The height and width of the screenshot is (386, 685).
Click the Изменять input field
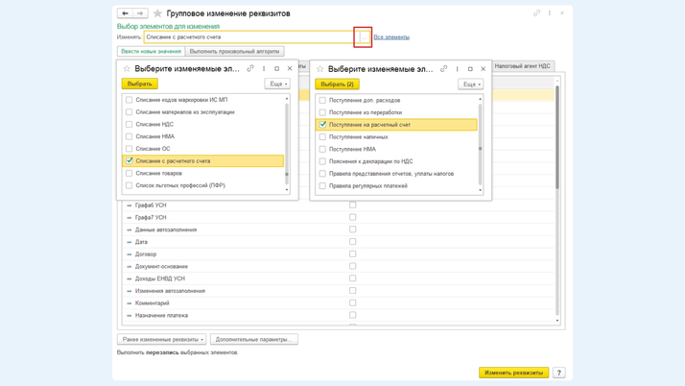[x=248, y=37]
